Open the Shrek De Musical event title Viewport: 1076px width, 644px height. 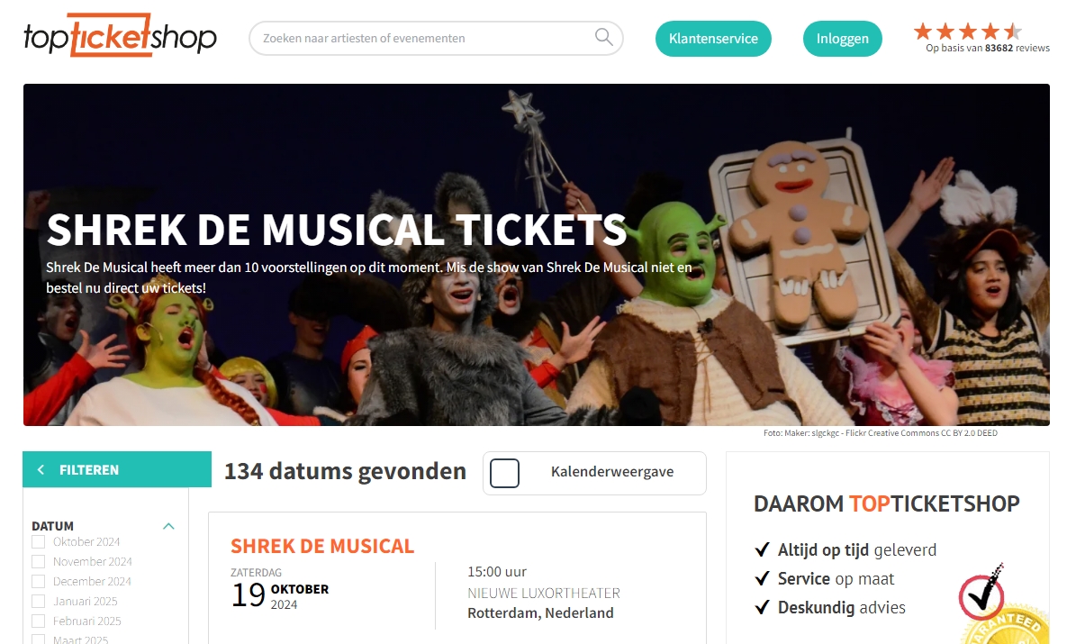(x=321, y=546)
